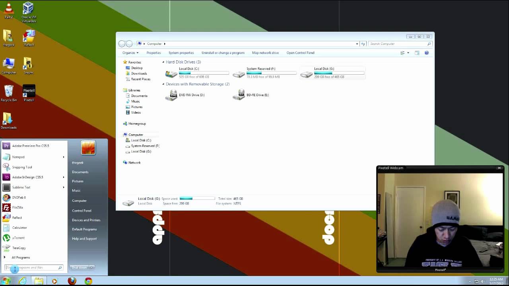The width and height of the screenshot is (509, 286).
Task: Select BD-RE Drive (E:)
Action: [251, 95]
